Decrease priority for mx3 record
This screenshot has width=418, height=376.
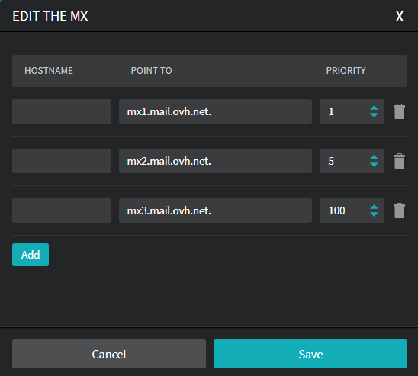pyautogui.click(x=374, y=214)
